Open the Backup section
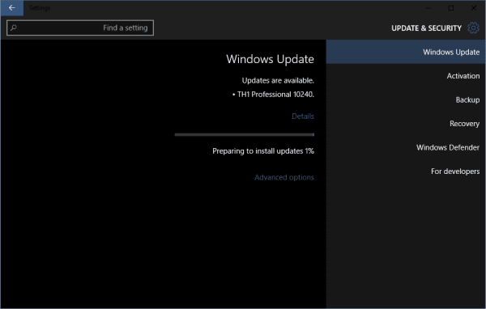486x309 pixels. [x=406, y=99]
